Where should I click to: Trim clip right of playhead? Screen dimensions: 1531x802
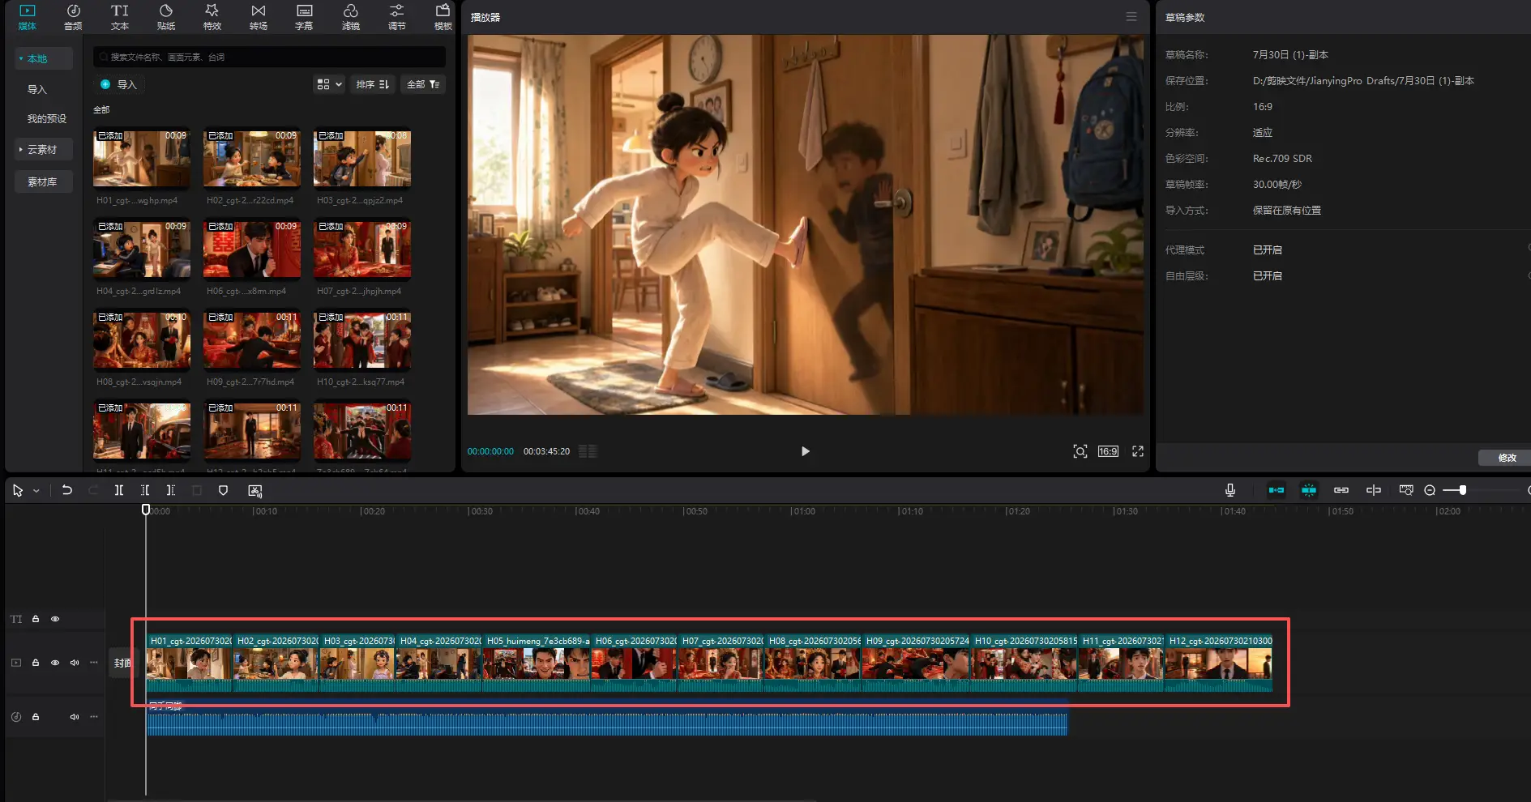[171, 490]
